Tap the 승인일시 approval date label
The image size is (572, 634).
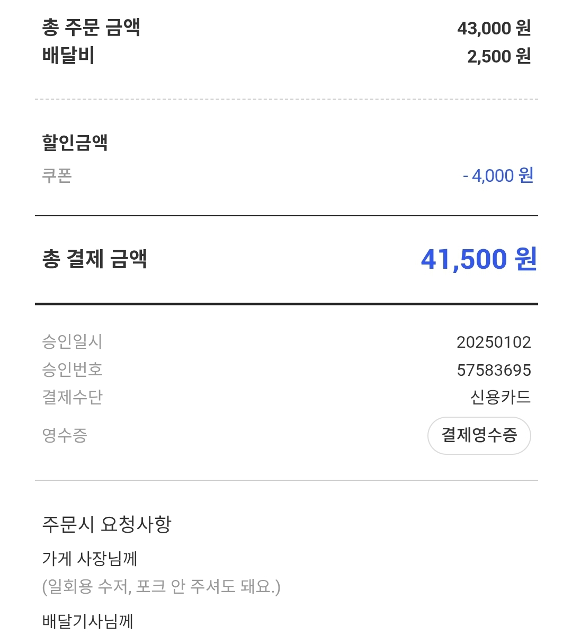click(x=72, y=341)
